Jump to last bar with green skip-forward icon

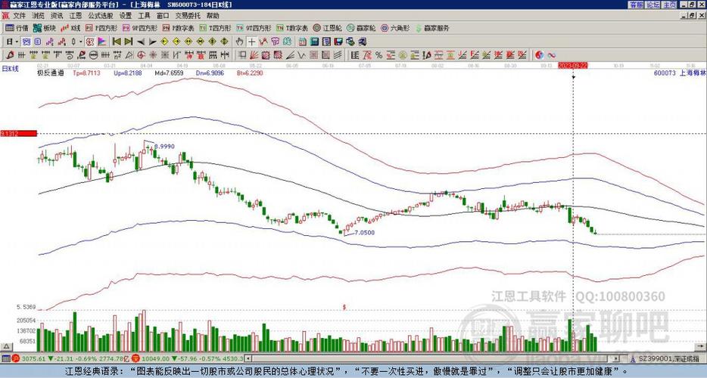129,42
